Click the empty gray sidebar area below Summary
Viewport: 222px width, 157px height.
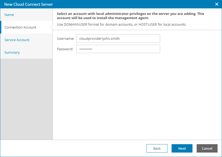(26, 99)
